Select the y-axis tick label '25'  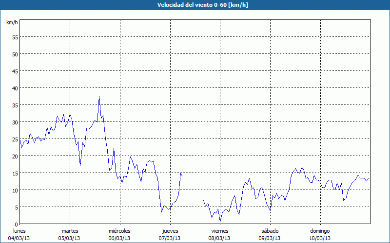coord(15,139)
